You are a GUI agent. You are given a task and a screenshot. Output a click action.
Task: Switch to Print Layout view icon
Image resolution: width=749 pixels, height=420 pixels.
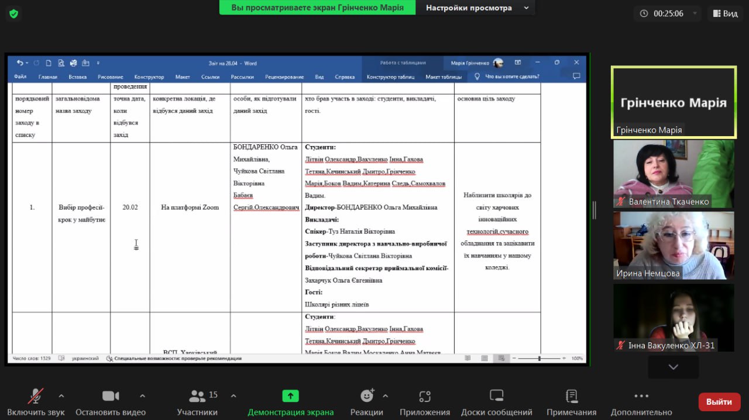[485, 358]
